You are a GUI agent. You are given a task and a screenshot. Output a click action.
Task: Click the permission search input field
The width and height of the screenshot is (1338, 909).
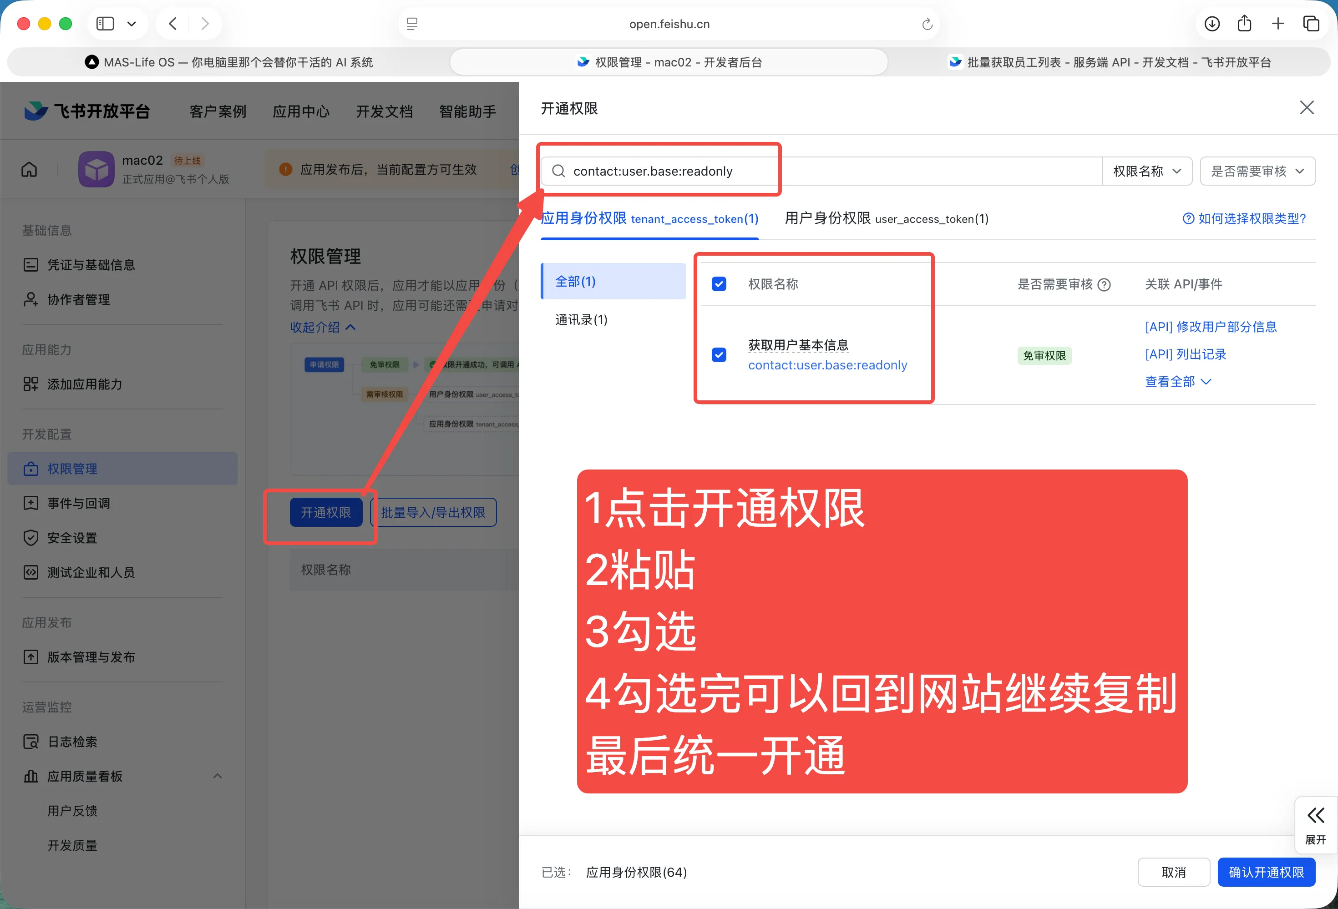point(821,171)
